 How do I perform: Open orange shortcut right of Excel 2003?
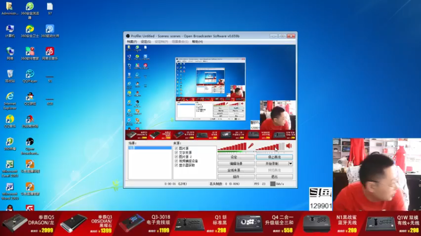30,166
